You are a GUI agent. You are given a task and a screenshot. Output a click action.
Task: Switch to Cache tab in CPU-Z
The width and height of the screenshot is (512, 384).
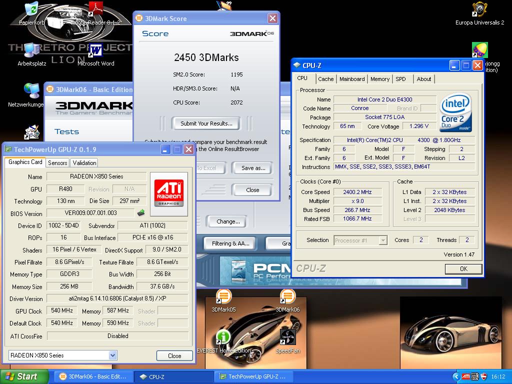click(x=326, y=79)
